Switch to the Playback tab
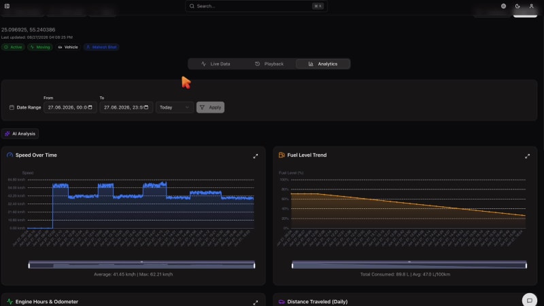This screenshot has height=306, width=544. (269, 64)
